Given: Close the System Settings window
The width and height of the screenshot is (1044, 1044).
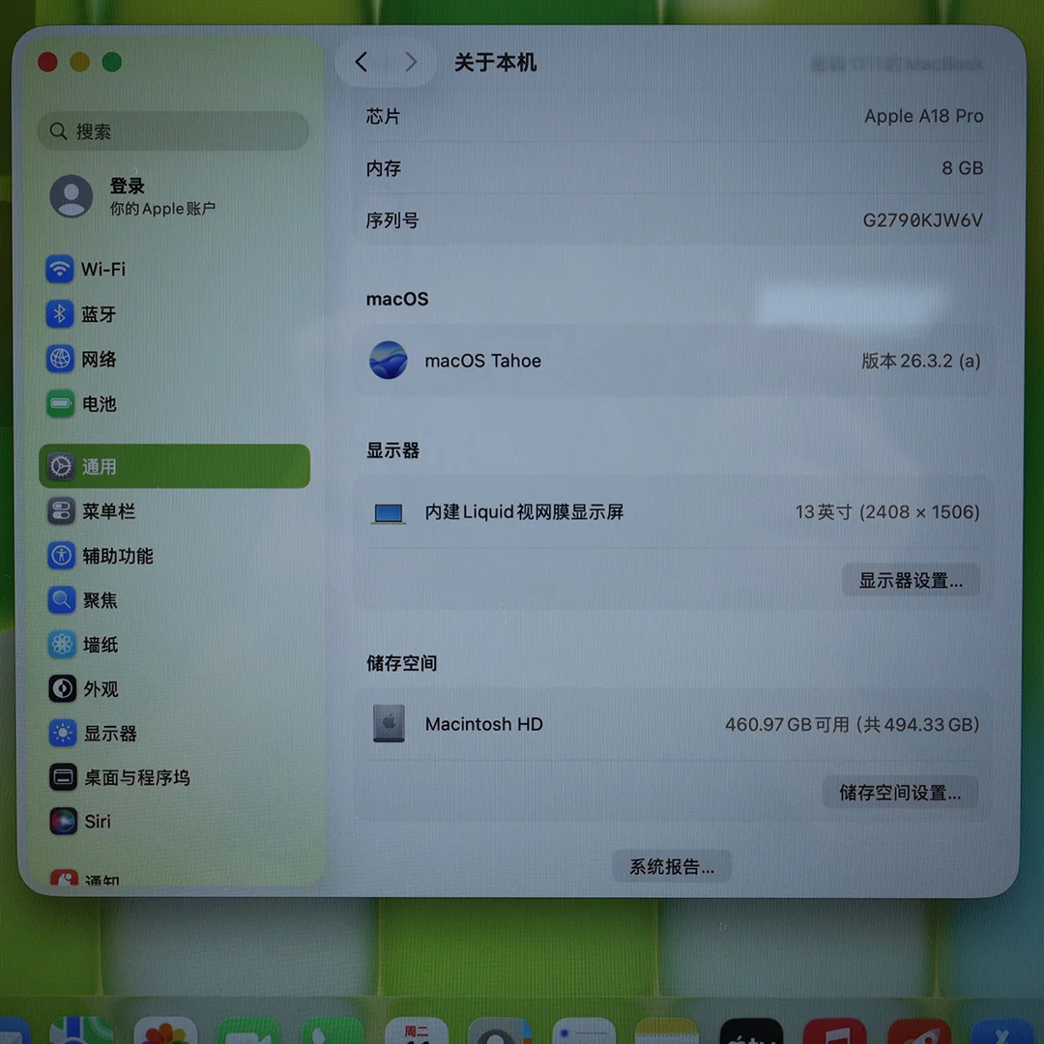Looking at the screenshot, I should (47, 62).
